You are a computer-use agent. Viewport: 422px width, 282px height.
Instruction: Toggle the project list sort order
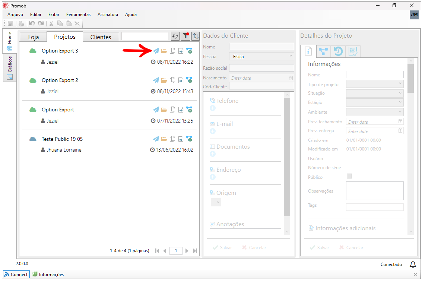point(196,36)
